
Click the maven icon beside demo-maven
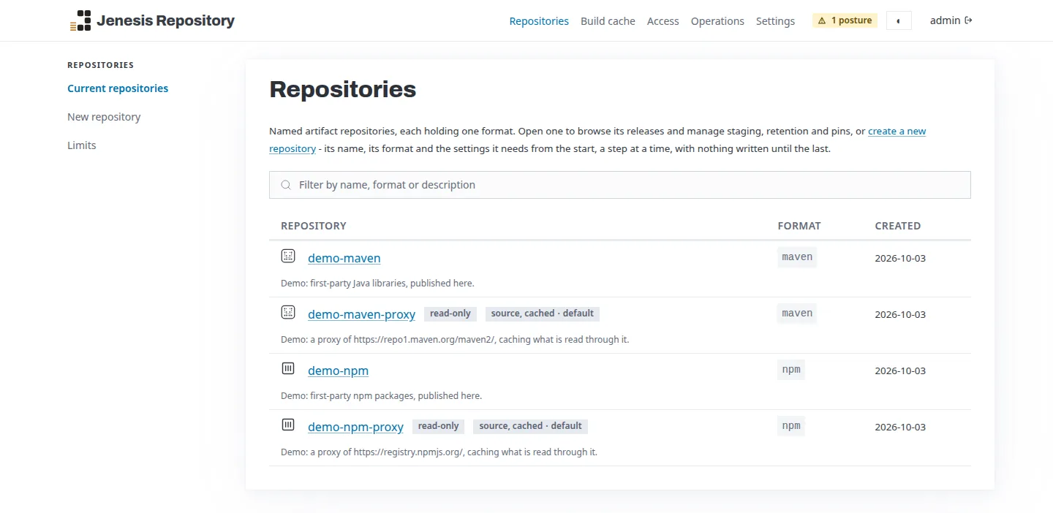pos(288,256)
